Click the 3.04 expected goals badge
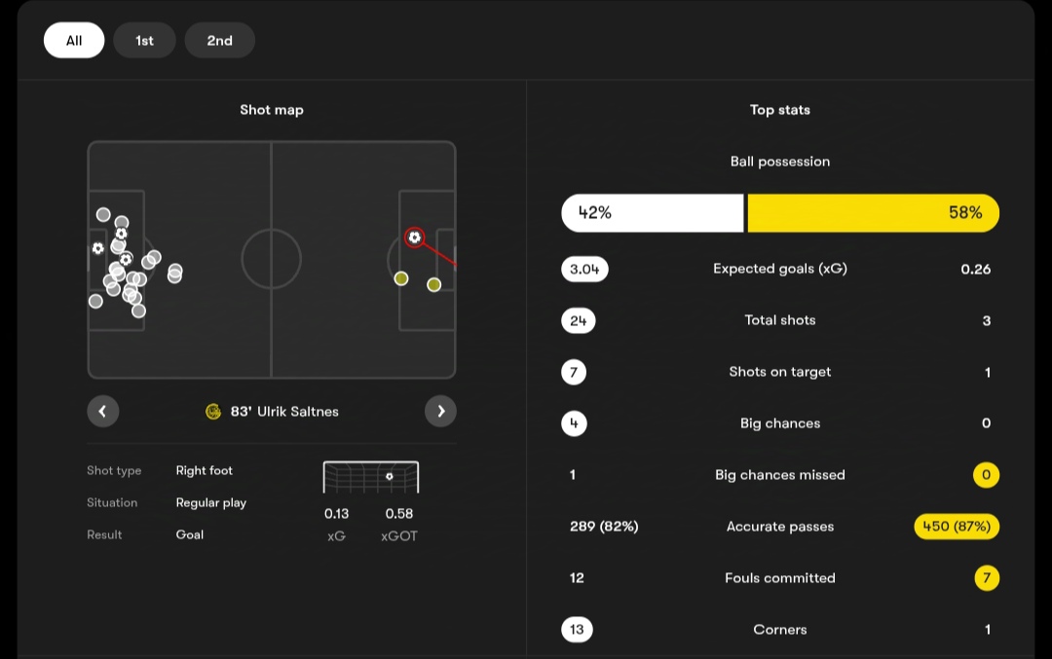1052x659 pixels. (584, 269)
